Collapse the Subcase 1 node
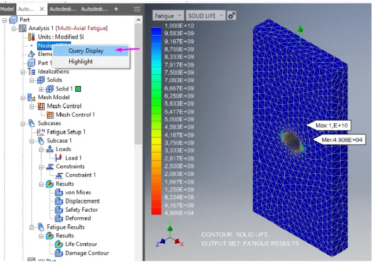Viewport: 372px width, 262px height. point(32,141)
